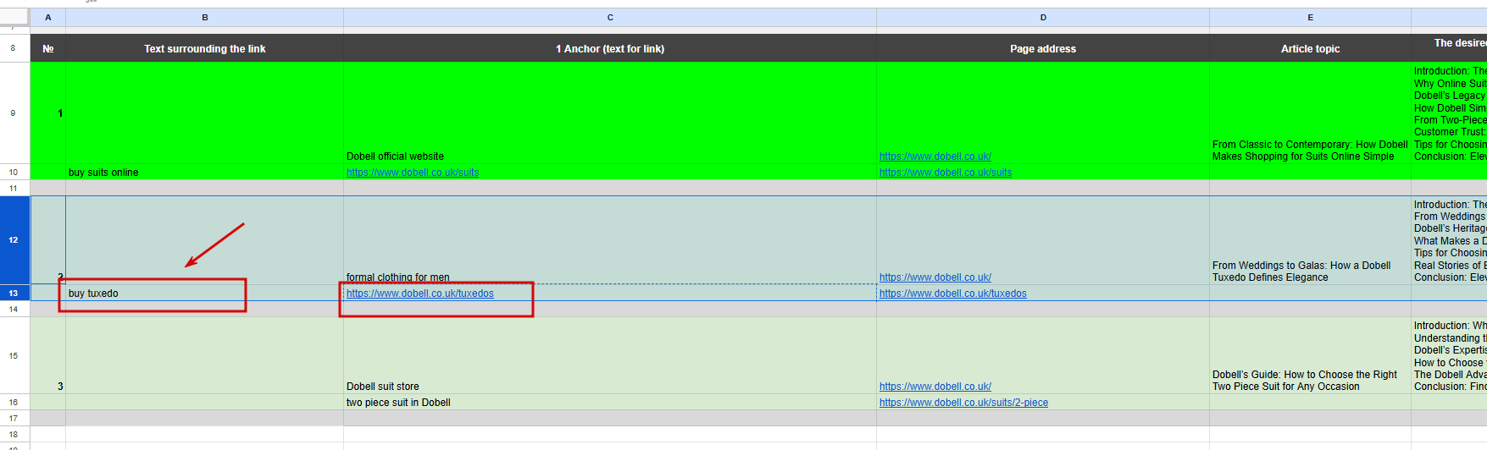
Task: Open the dobell.co.uk/suits/2-piece link
Action: pyautogui.click(x=963, y=403)
